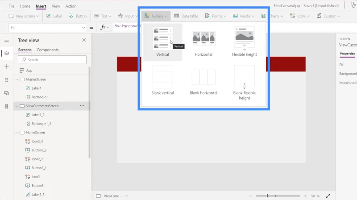Open the New screen dropdown
Screen dimensions: 357x200
tap(24, 16)
